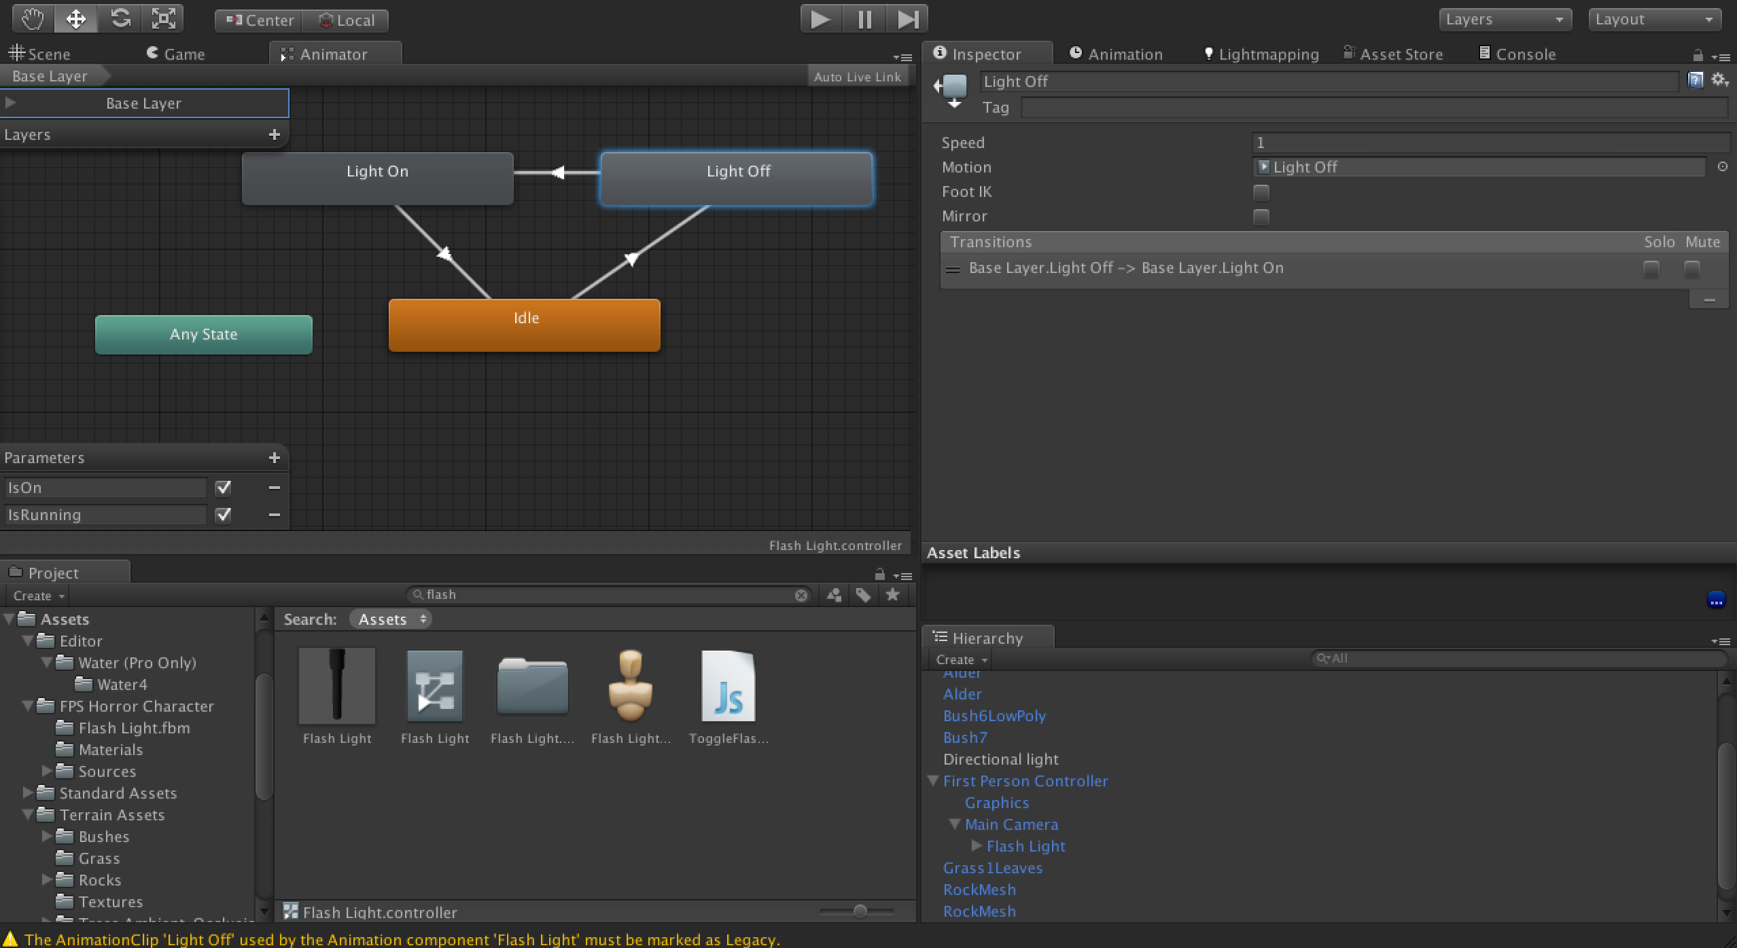The height and width of the screenshot is (948, 1737).
Task: Toggle pivot mode Center button
Action: tap(259, 20)
